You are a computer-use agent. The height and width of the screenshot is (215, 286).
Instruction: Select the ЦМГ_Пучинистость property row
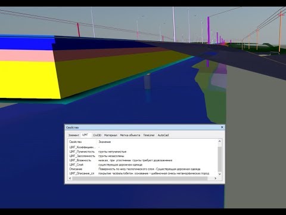[x=143, y=152]
